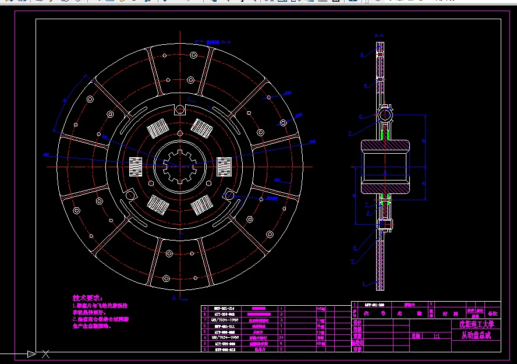This screenshot has width=517, height=364.
Task: Select the title block text '沈阳理工大学'
Action: coord(476,324)
